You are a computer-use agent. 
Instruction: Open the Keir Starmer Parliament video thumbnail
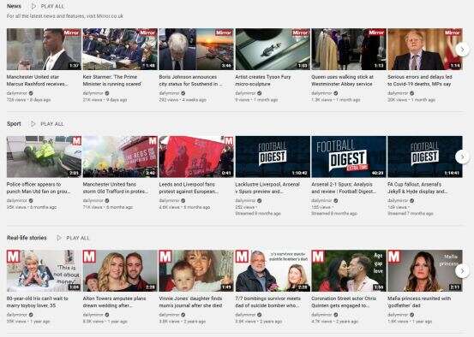120,49
